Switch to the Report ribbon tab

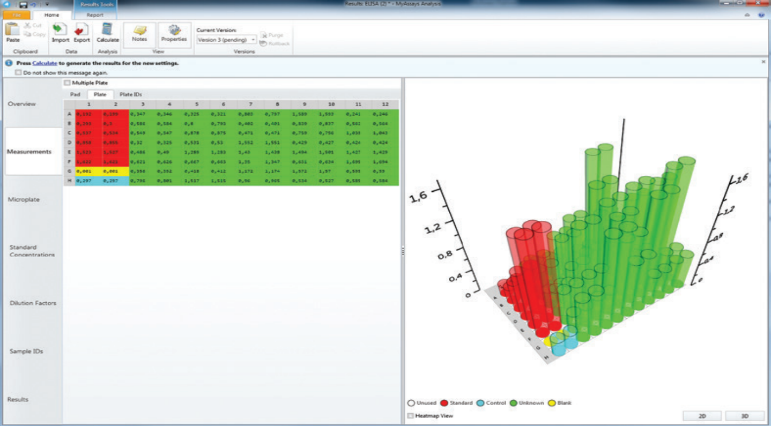(95, 15)
